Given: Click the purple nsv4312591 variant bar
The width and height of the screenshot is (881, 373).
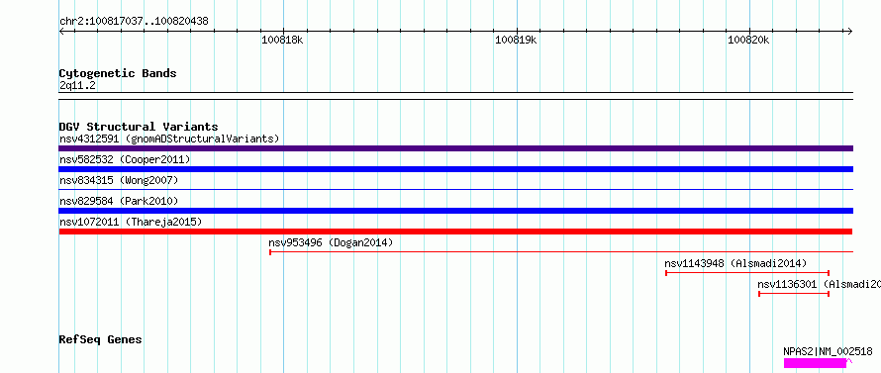Looking at the screenshot, I should coord(455,148).
